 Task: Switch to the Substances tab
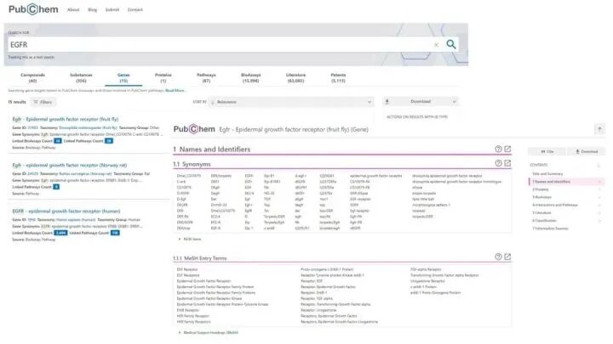click(x=81, y=77)
